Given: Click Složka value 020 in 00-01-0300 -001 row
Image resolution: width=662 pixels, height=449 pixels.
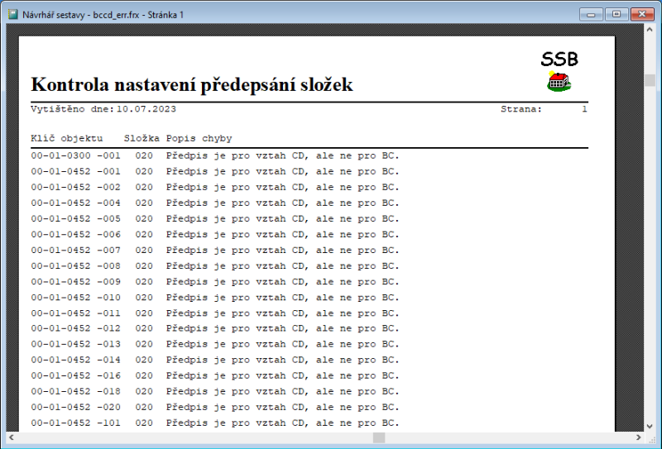Looking at the screenshot, I should click(x=144, y=155).
